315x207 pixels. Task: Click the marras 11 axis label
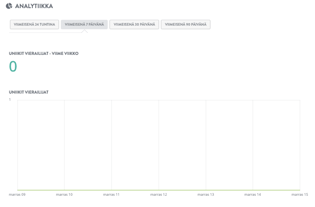[x=111, y=194]
